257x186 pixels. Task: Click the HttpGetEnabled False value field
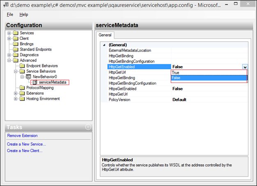tap(207, 67)
